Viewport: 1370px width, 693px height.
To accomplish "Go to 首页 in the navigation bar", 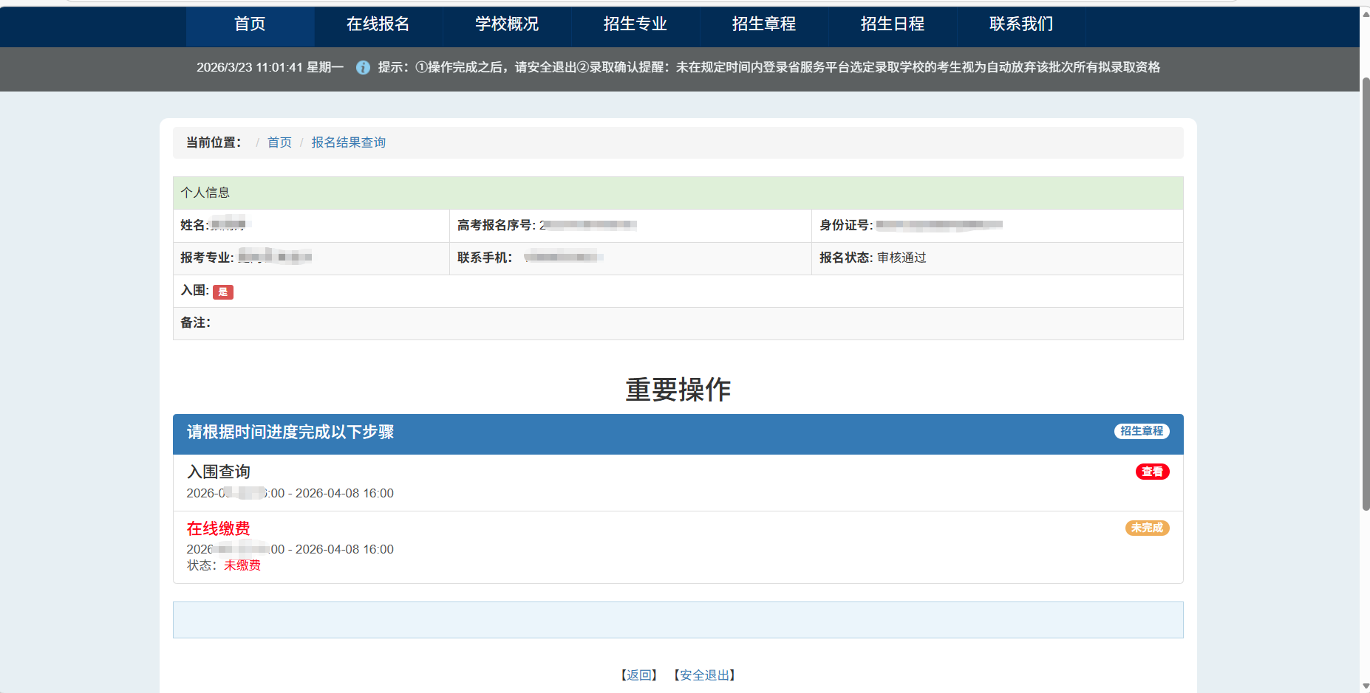I will point(250,24).
